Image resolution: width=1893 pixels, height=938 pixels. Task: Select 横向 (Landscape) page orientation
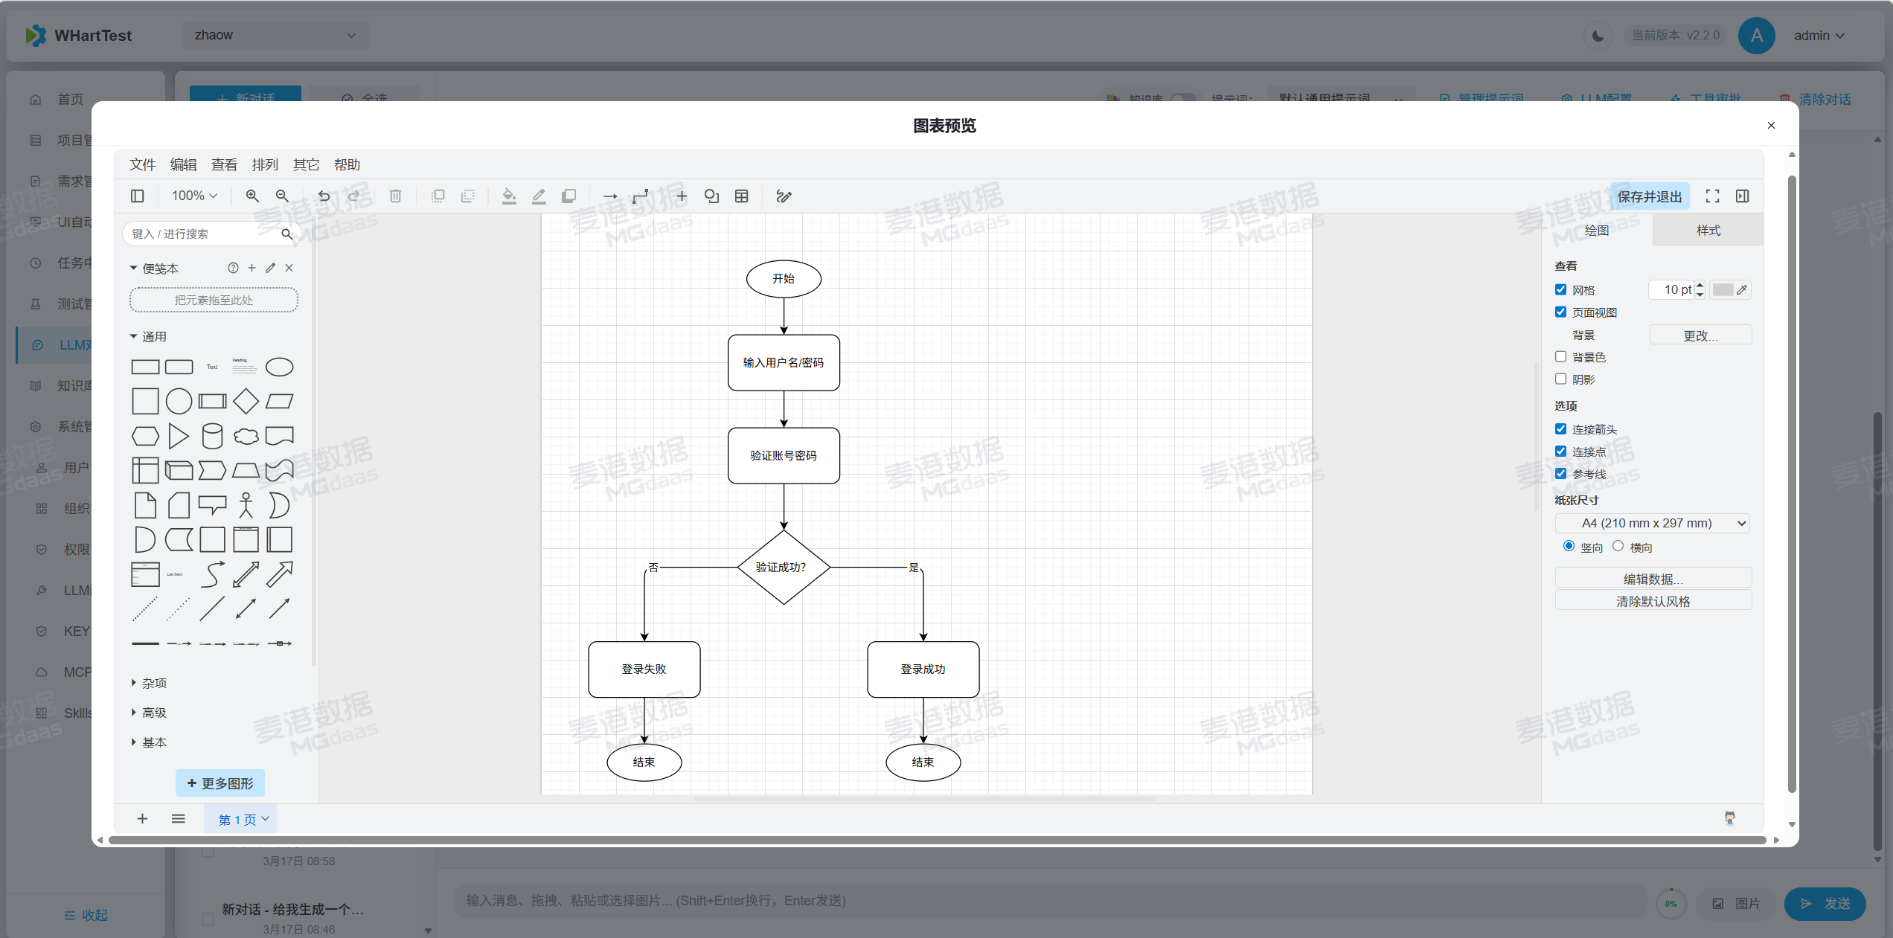pos(1618,546)
